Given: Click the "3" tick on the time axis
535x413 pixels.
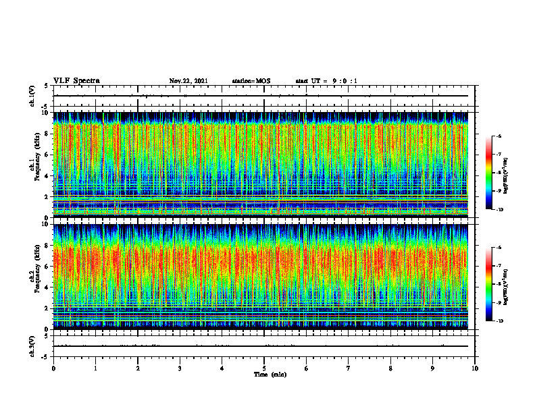Looking at the screenshot, I should [x=180, y=368].
